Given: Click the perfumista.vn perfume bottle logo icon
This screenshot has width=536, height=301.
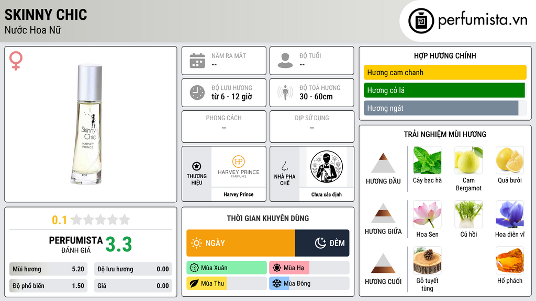Looking at the screenshot, I should (421, 21).
